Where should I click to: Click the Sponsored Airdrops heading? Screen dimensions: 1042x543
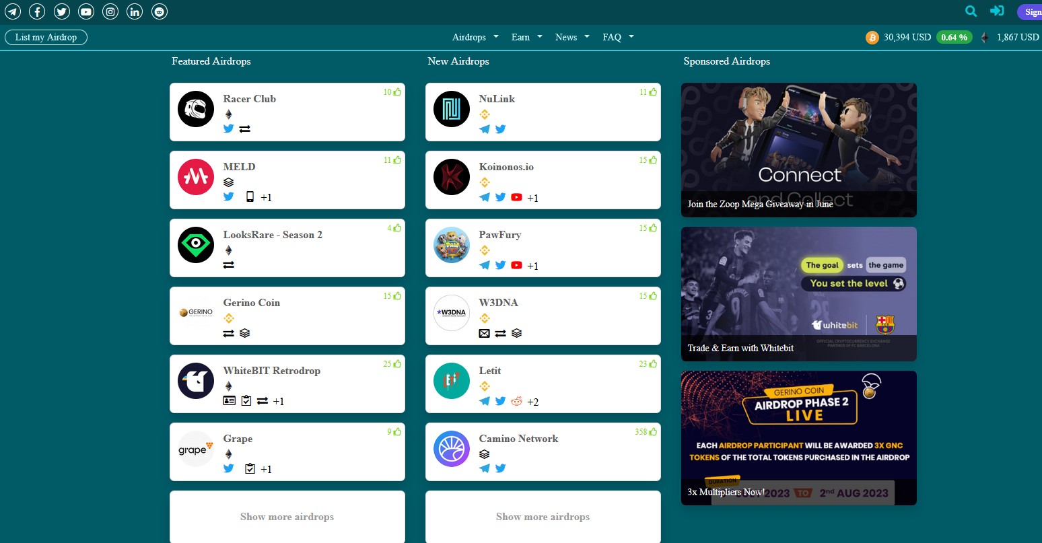(727, 61)
